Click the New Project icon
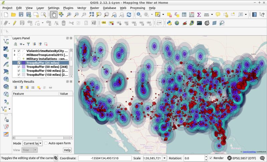The image size is (267, 162). [x=6, y=15]
